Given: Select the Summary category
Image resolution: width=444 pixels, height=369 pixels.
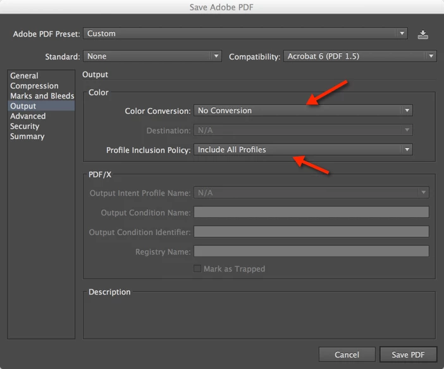Looking at the screenshot, I should coord(41,136).
